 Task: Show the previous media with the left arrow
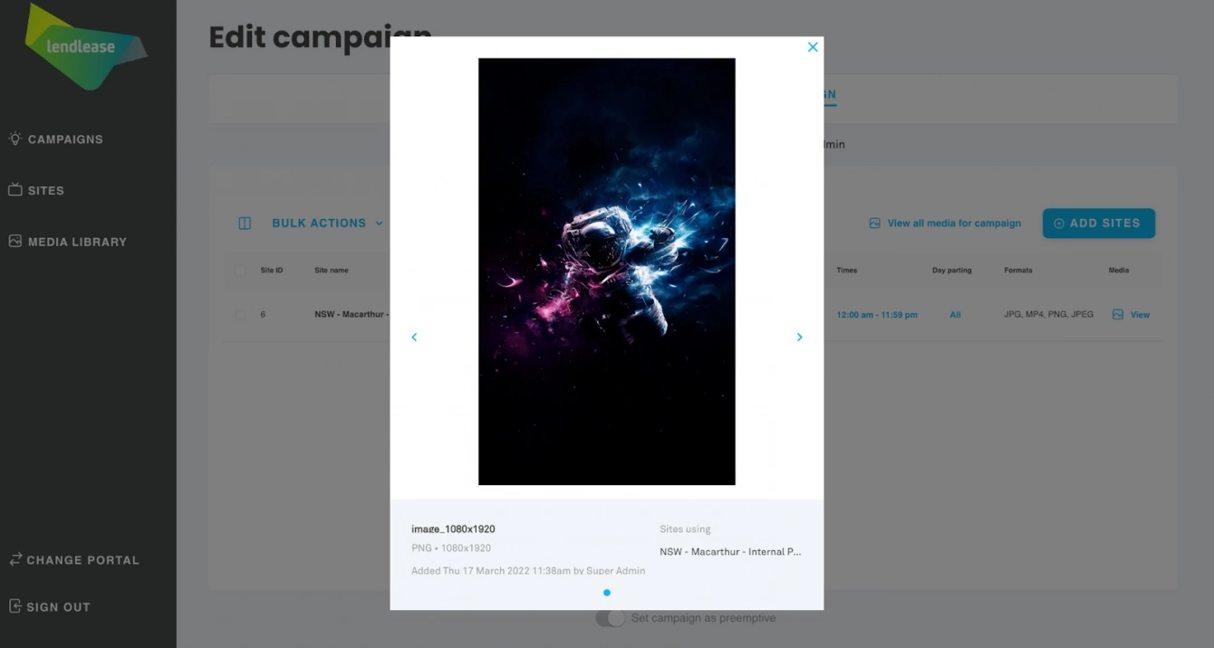pos(414,337)
